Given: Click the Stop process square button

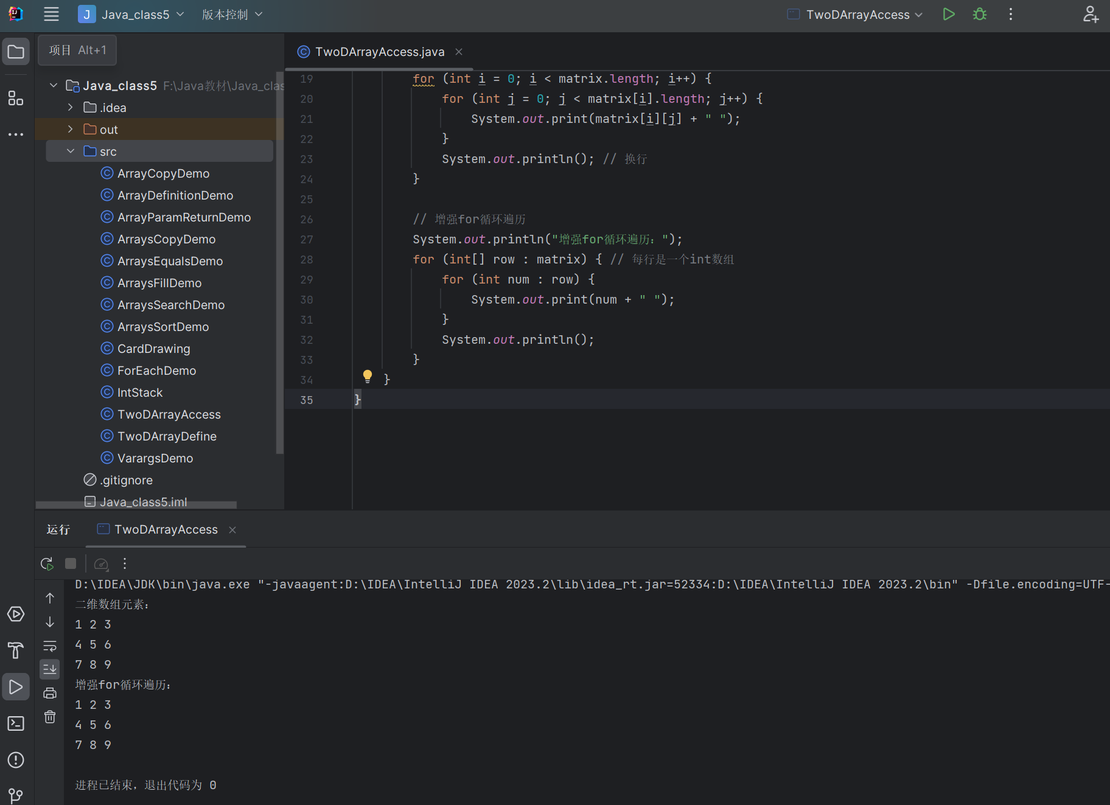Looking at the screenshot, I should click(71, 563).
